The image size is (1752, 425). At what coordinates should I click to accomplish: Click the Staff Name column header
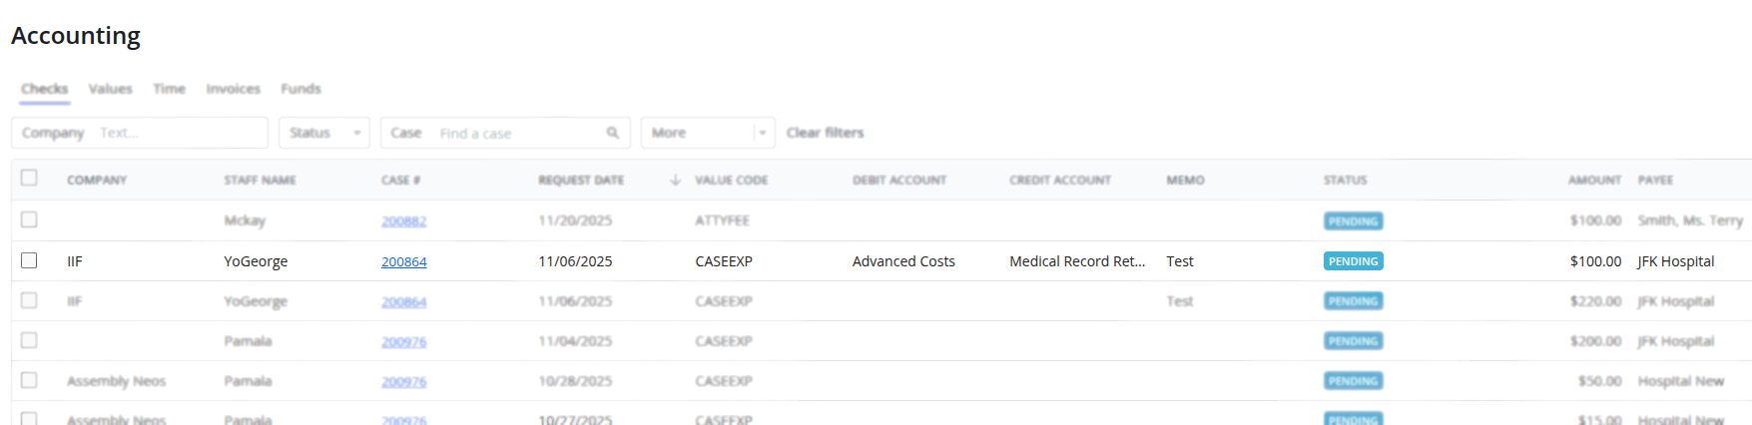[x=260, y=180]
